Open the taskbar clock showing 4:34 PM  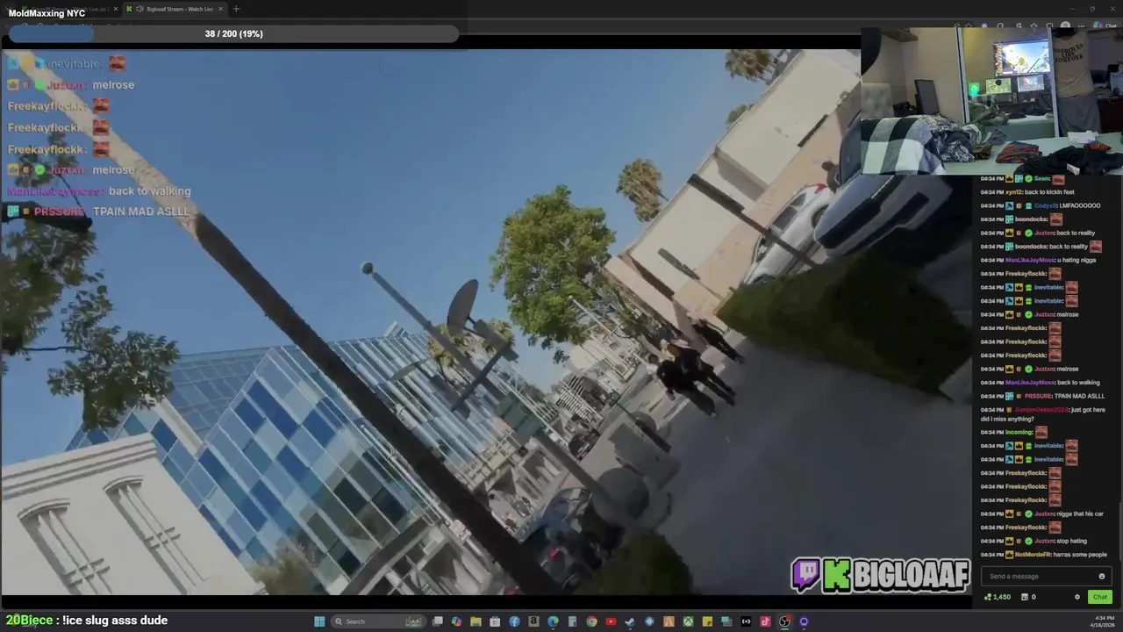point(1105,621)
